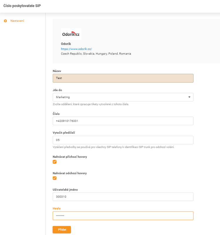Disable Nahrávat odchozí hovory recording
Viewport: 220px width, 235px height.
(x=55, y=178)
